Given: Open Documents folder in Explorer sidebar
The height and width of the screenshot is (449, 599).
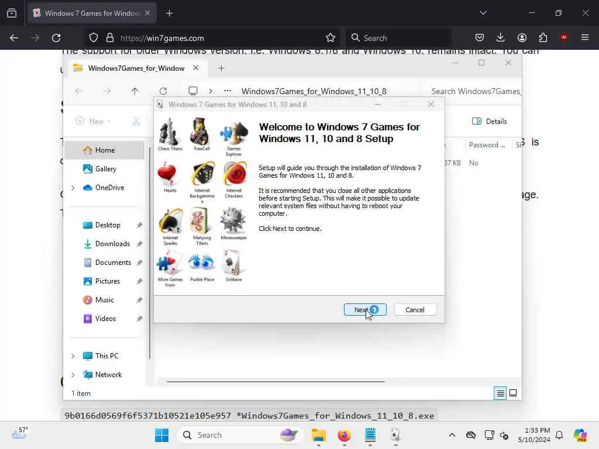Looking at the screenshot, I should point(105,263).
